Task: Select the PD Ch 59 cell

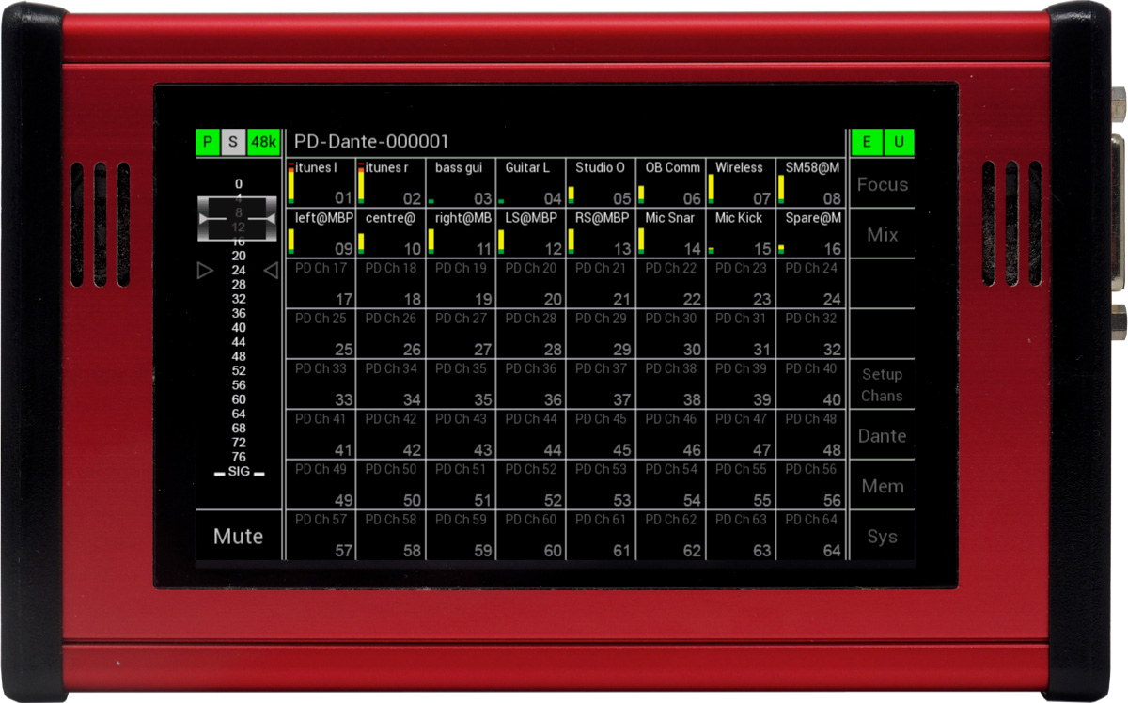Action: (461, 536)
